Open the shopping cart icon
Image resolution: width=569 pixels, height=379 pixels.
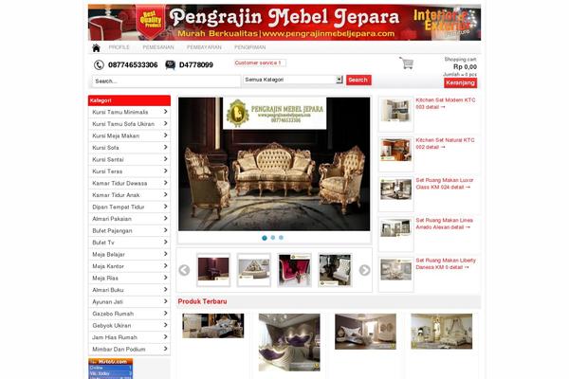[x=407, y=63]
